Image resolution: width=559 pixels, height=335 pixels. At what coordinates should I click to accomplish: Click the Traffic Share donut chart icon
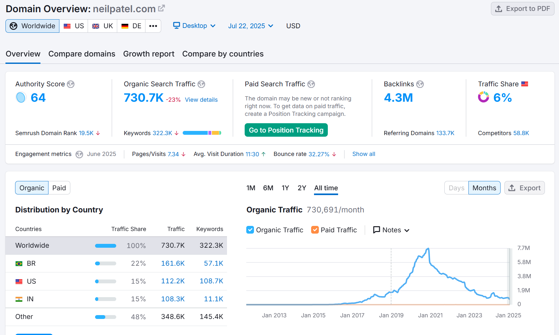[484, 97]
